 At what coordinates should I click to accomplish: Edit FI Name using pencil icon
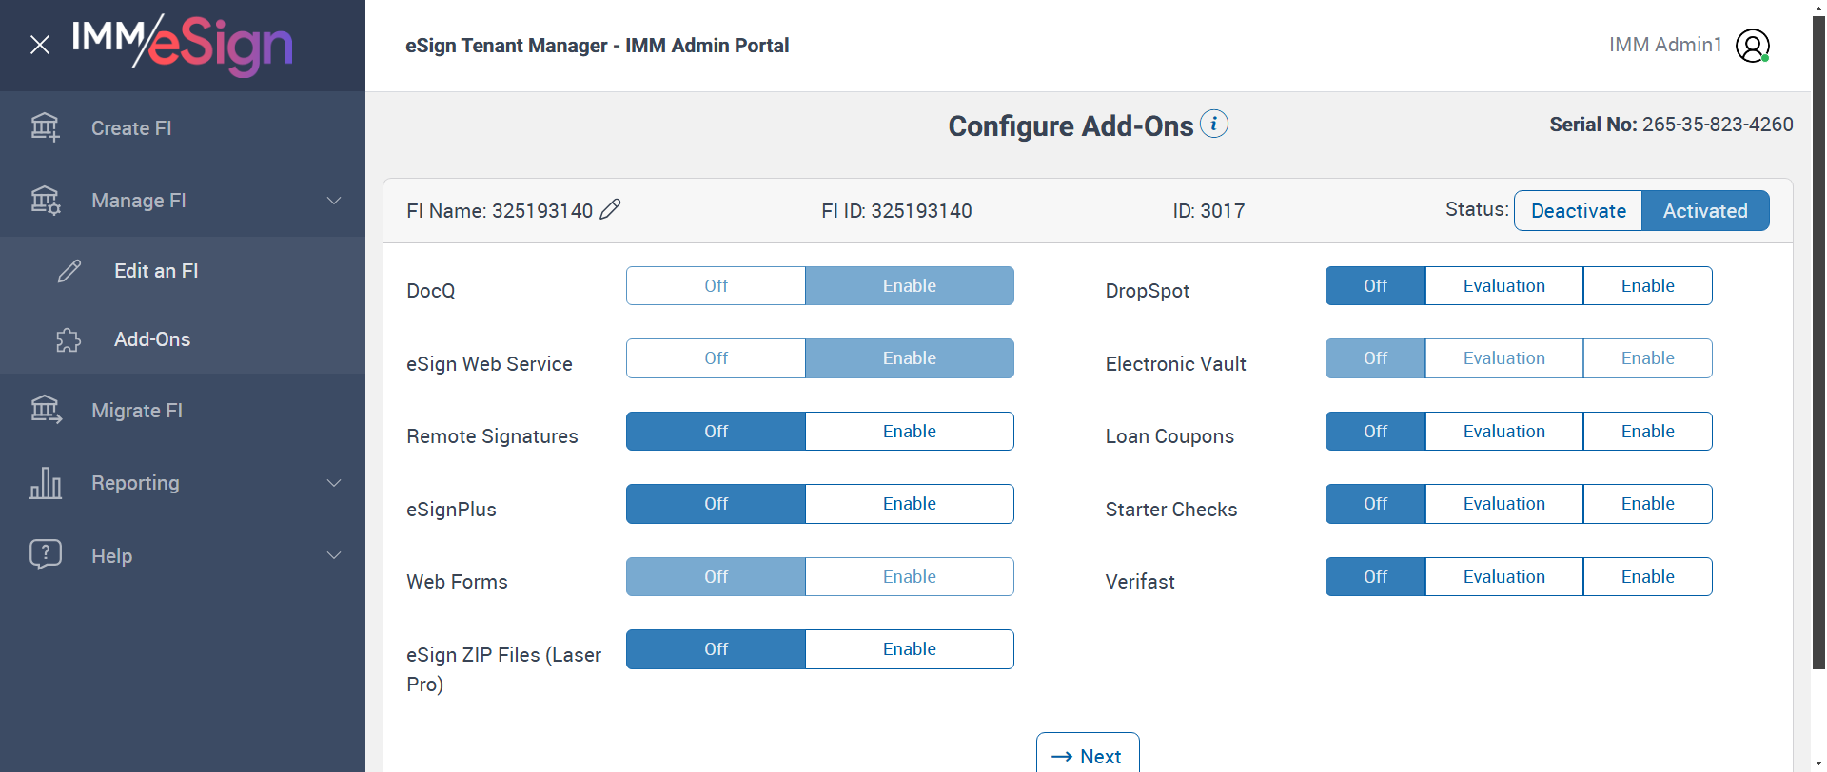click(611, 209)
